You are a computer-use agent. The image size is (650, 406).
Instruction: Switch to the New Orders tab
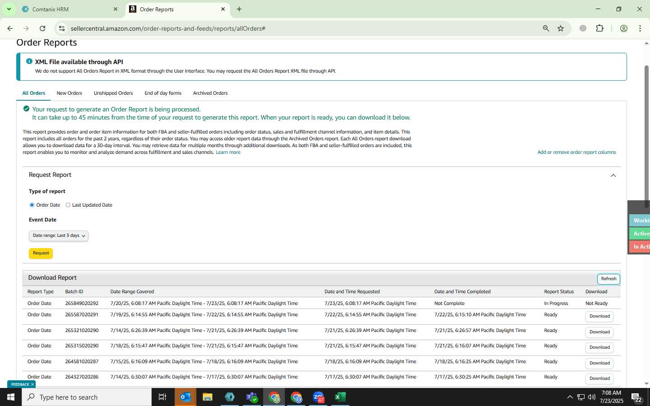tap(70, 93)
